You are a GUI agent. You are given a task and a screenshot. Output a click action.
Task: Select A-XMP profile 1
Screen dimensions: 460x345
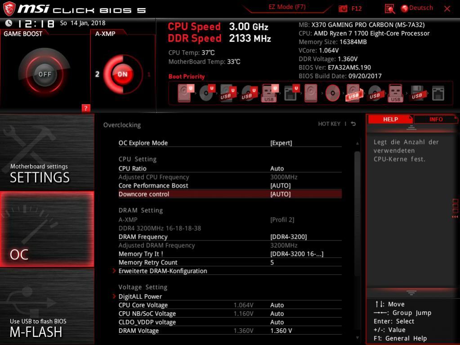(149, 75)
